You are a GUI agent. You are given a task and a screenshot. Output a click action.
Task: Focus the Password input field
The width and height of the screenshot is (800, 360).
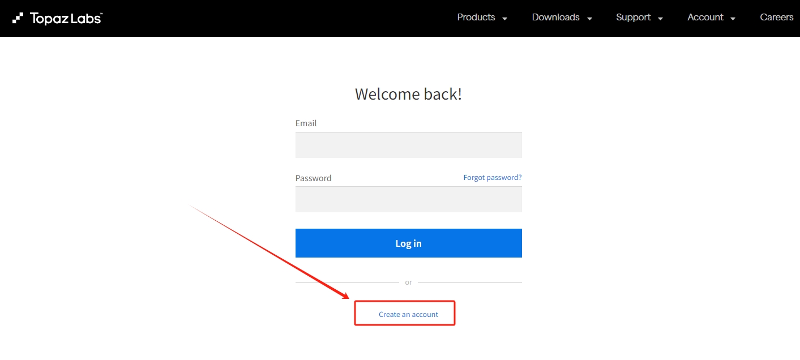pos(408,199)
